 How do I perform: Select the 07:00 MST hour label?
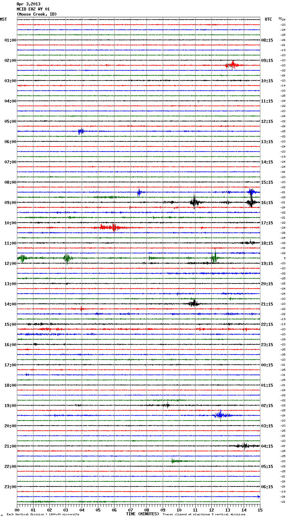tap(10, 162)
